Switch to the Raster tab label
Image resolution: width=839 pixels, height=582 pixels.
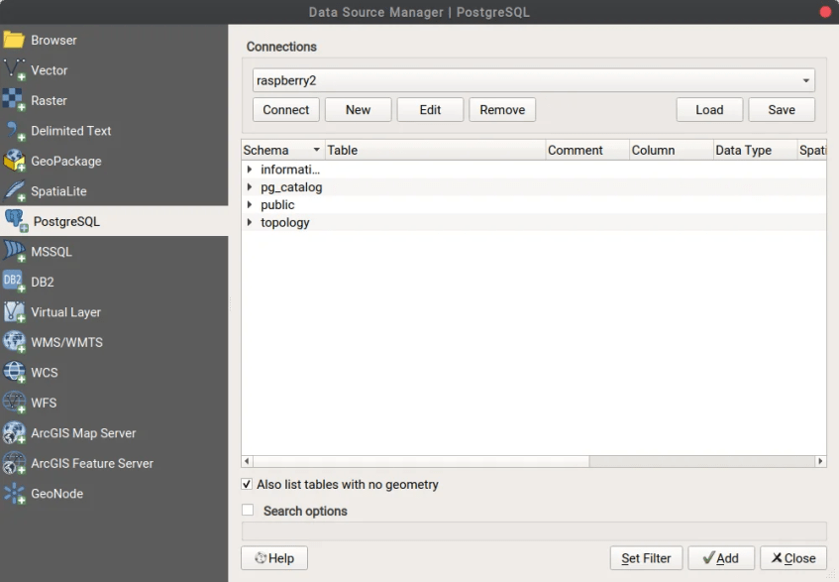point(50,101)
